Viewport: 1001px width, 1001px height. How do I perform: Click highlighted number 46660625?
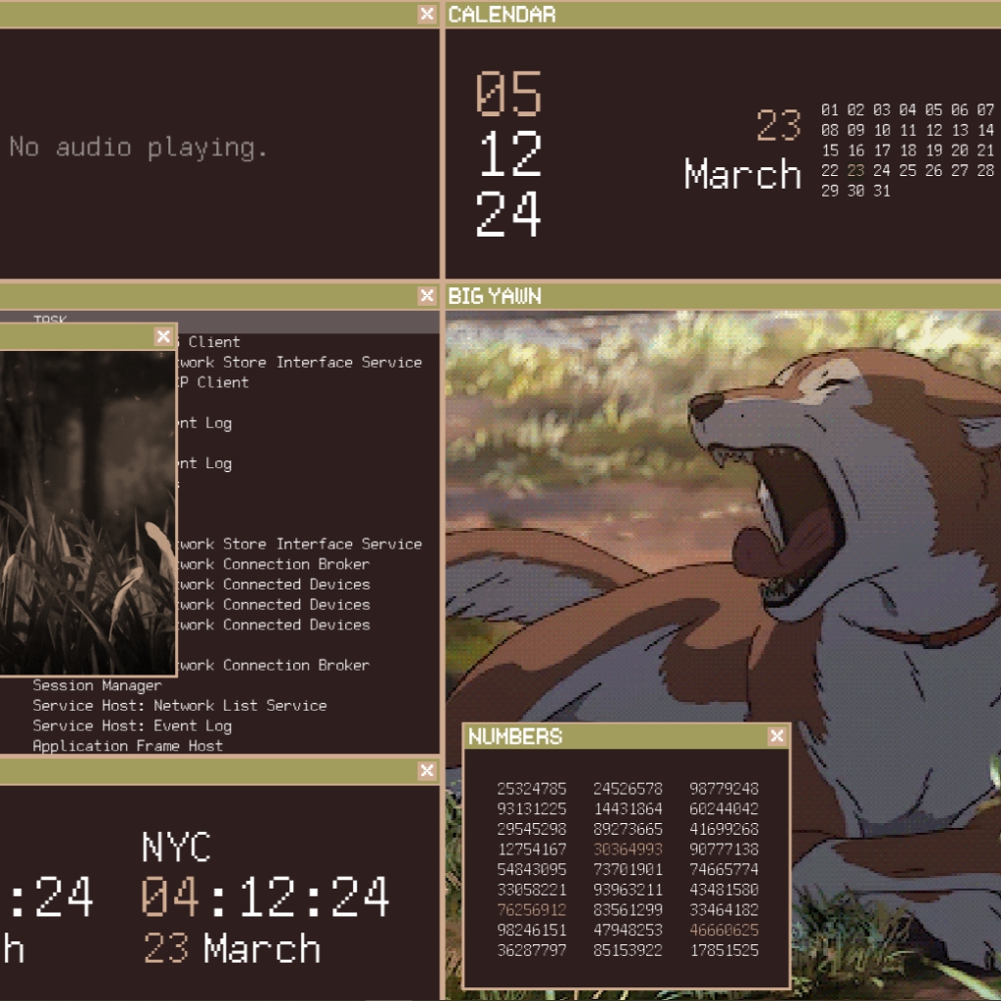click(724, 931)
